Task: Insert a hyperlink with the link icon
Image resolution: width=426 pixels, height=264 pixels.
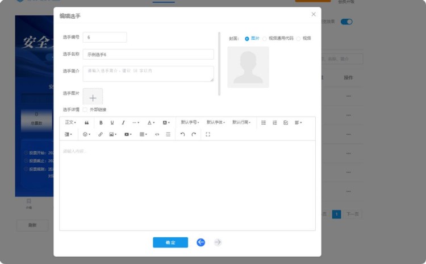Action: click(x=101, y=134)
